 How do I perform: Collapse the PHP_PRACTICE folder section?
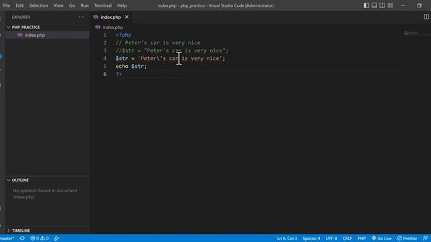(x=26, y=27)
